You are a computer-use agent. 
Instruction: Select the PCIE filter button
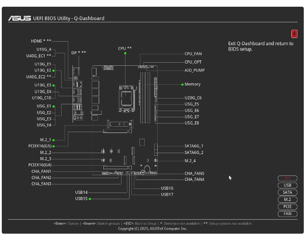click(287, 207)
